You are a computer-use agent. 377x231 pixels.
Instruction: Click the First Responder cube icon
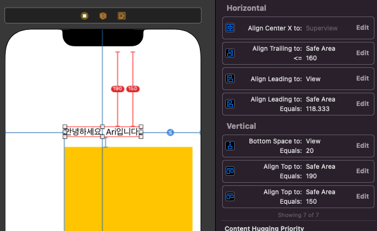pyautogui.click(x=103, y=16)
